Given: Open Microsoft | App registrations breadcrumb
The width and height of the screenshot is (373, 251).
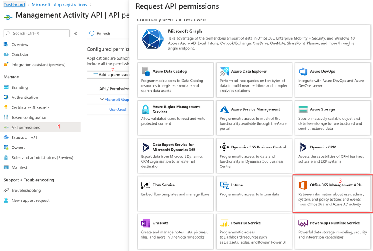Looking at the screenshot, I should click(x=59, y=5).
